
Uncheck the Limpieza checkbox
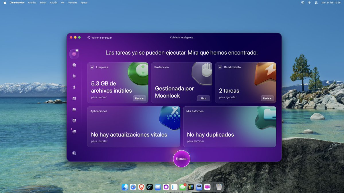[x=92, y=67]
